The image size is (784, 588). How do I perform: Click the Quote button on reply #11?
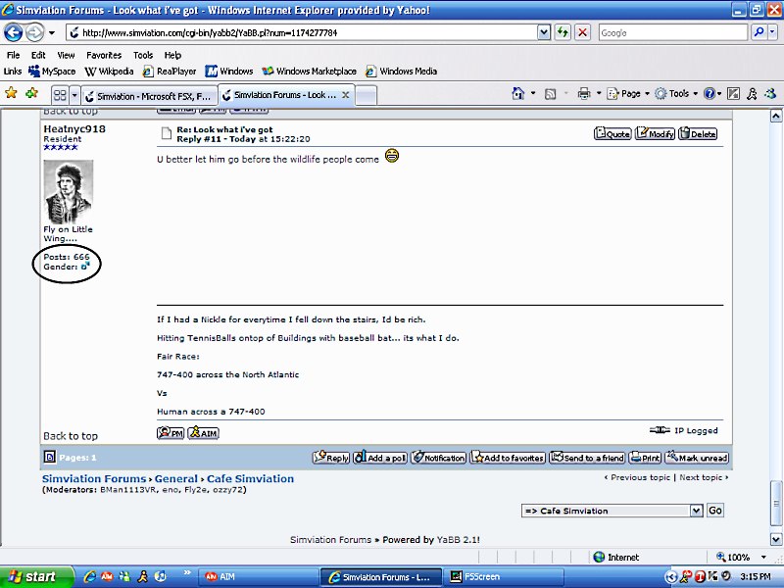[612, 133]
